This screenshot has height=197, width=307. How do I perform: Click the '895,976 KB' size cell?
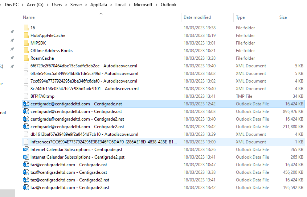click(x=293, y=112)
